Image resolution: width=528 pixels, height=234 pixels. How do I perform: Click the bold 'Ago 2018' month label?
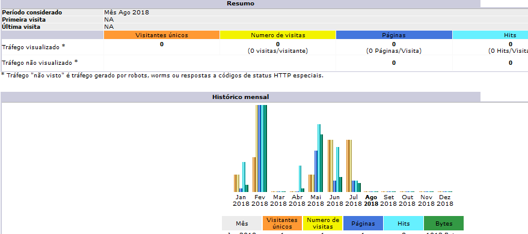pyautogui.click(x=371, y=200)
